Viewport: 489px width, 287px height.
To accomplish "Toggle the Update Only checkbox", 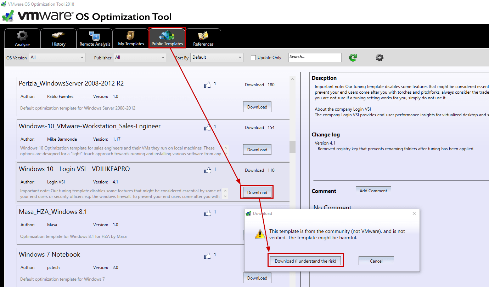I will point(253,58).
